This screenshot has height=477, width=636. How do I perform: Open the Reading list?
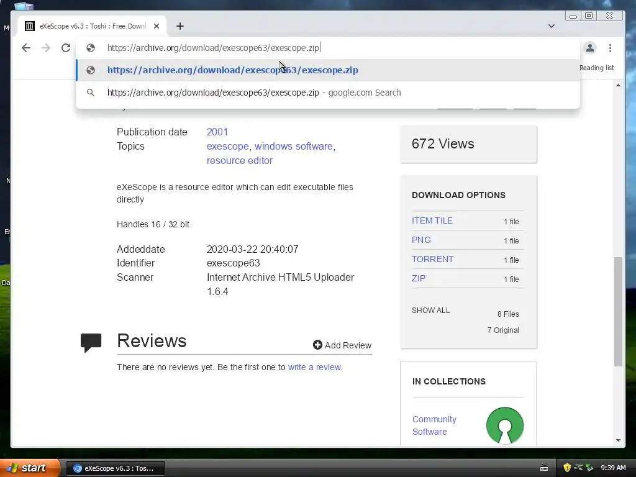pos(596,68)
